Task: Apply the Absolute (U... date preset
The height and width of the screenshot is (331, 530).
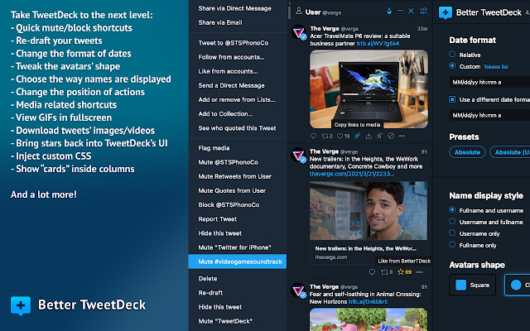Action: (x=510, y=152)
